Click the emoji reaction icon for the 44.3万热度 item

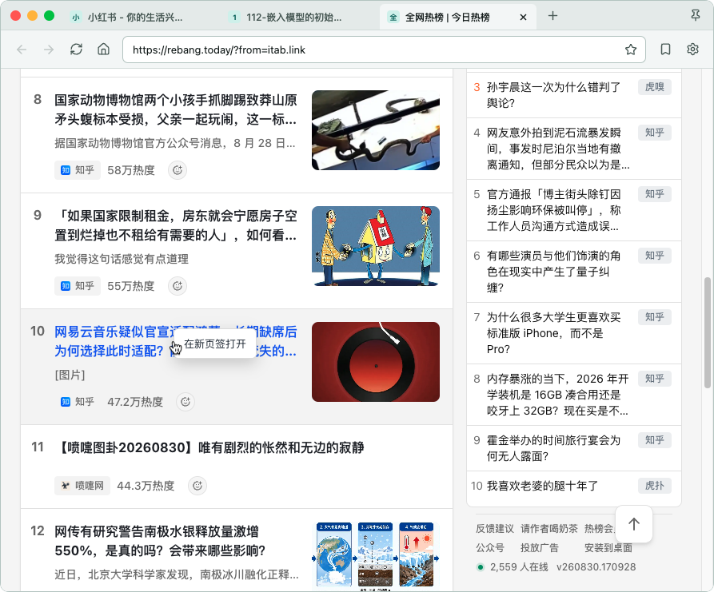(x=197, y=486)
